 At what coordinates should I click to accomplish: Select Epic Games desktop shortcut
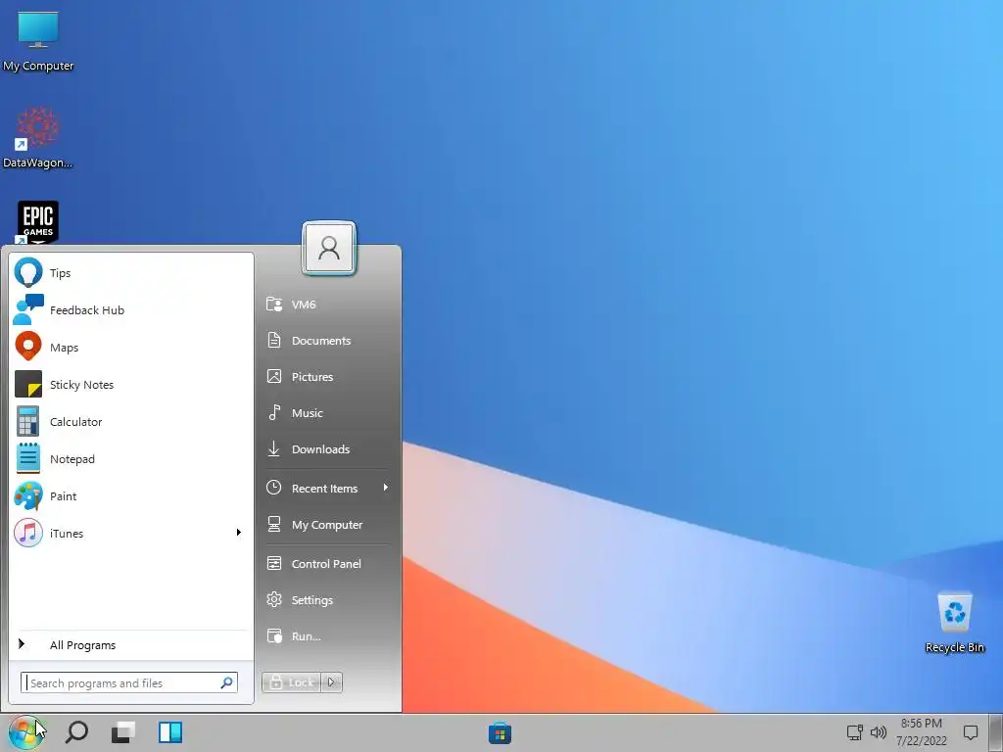tap(38, 222)
